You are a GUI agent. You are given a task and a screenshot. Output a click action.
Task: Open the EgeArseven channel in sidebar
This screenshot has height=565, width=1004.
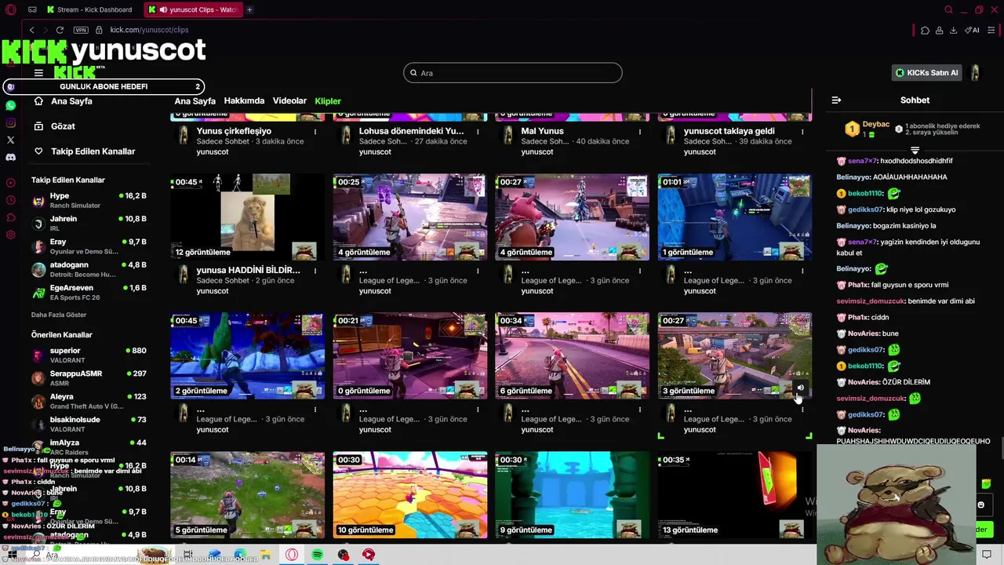(89, 293)
